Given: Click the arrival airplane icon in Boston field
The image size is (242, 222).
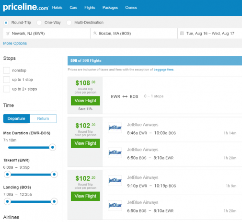Looking at the screenshot, I should point(95,33).
